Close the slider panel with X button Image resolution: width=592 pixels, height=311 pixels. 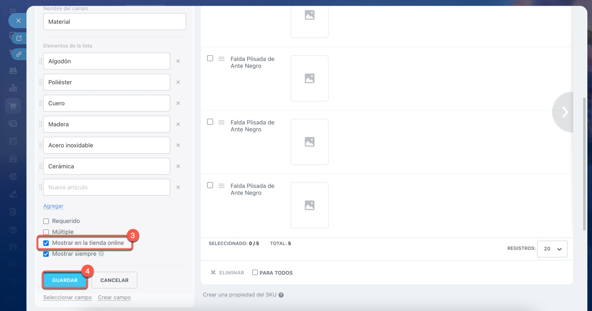18,21
